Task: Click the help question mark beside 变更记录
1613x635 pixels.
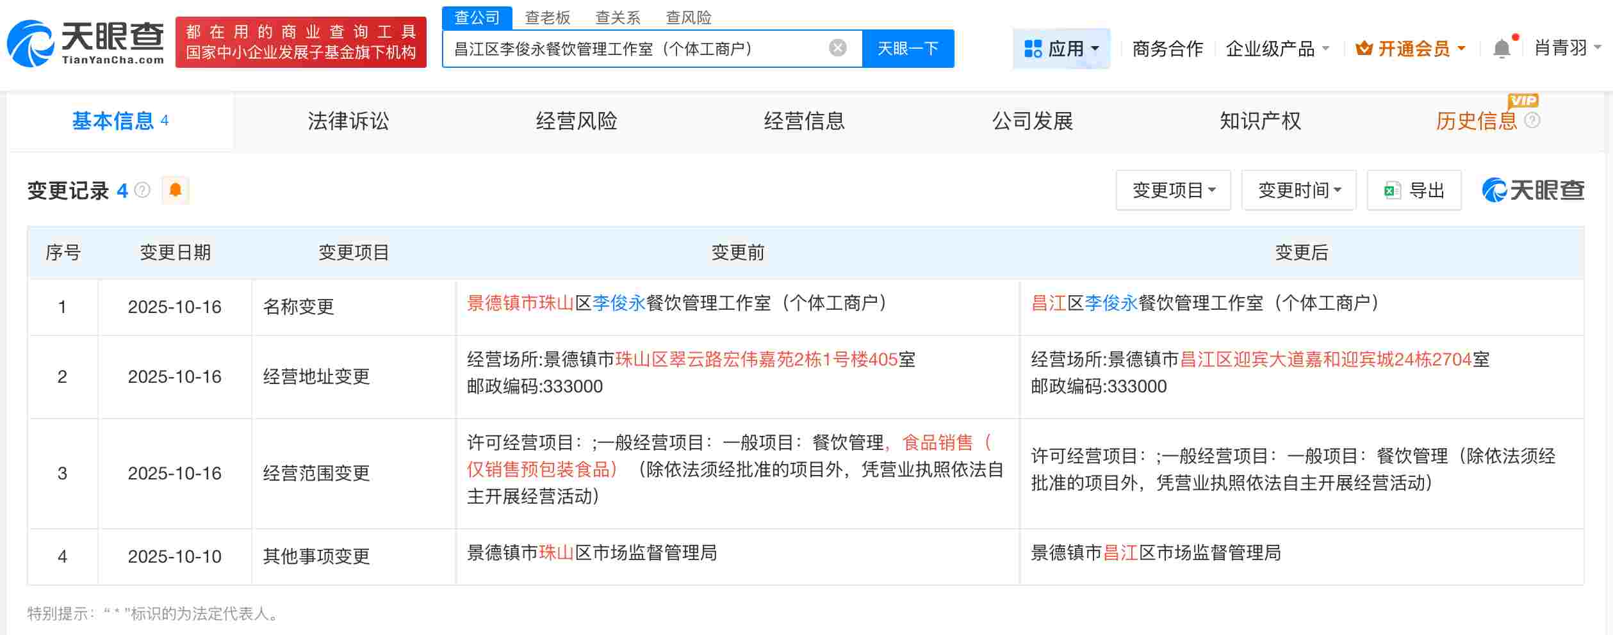Action: click(142, 190)
